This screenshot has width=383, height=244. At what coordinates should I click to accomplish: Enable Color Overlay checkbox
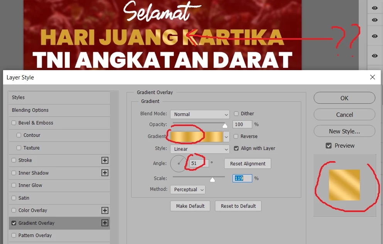(13, 210)
